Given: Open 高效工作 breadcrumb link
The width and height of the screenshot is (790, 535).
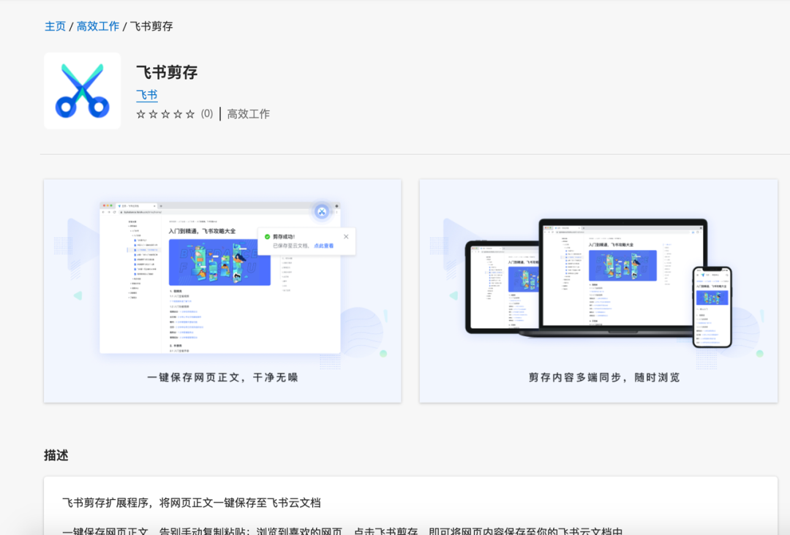Looking at the screenshot, I should 98,26.
